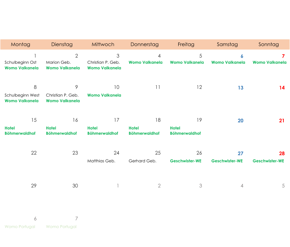Open Womo Valkaneia event on Wednesday the 10th
290x247 pixels.
(104, 95)
